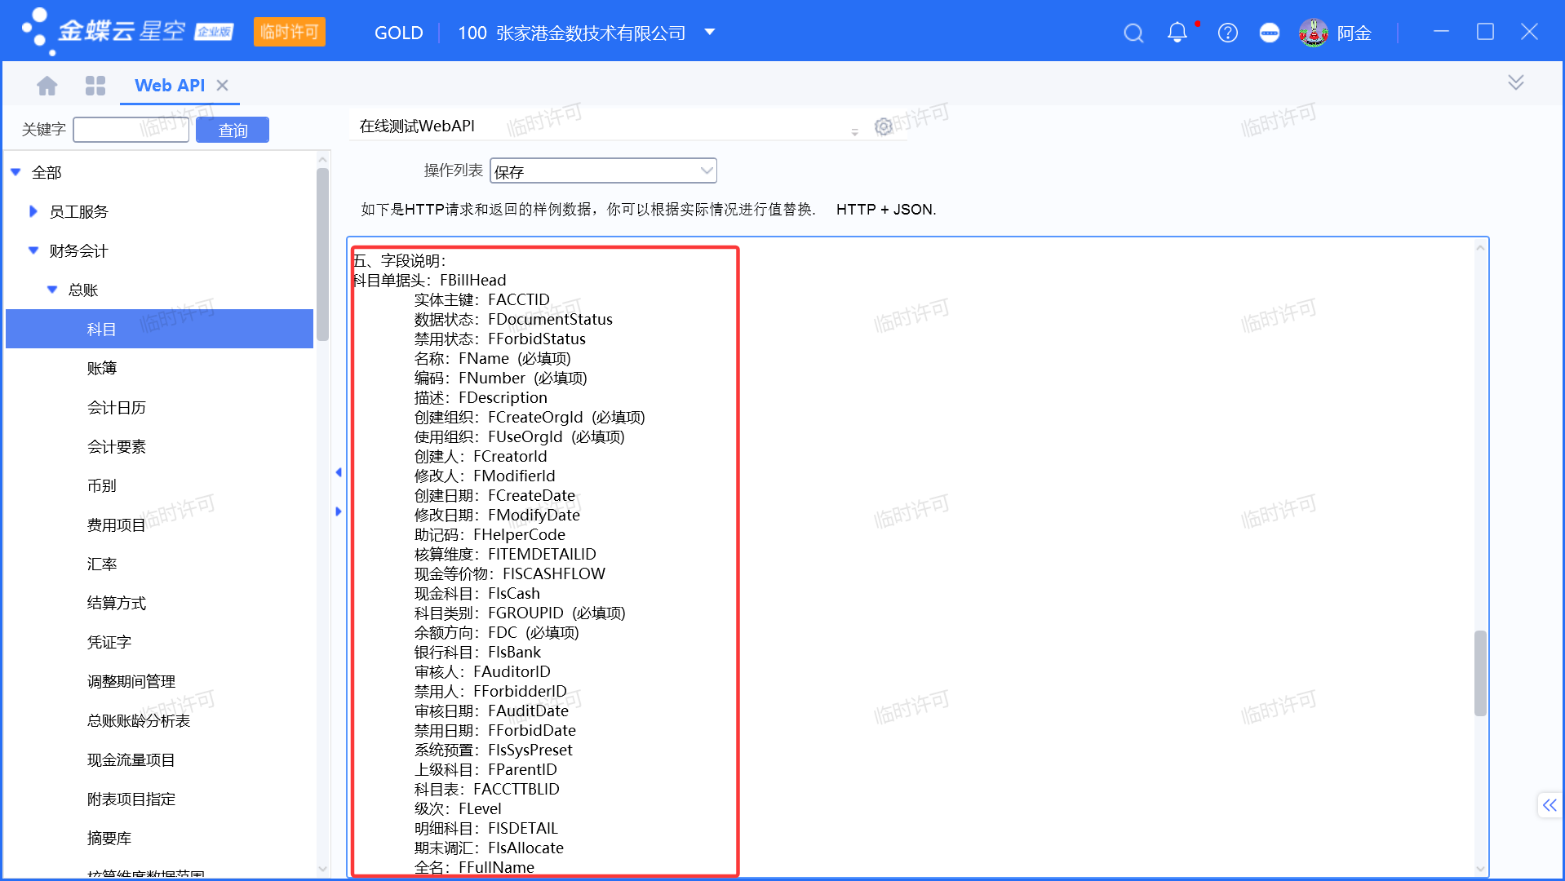Click the line 全名: FFullName
The width and height of the screenshot is (1565, 881).
[474, 867]
